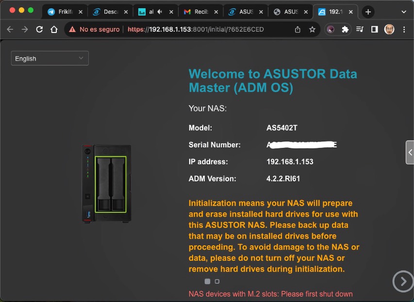Viewport: 414px width, 302px height.
Task: Close the active 192.1 tab
Action: click(350, 12)
